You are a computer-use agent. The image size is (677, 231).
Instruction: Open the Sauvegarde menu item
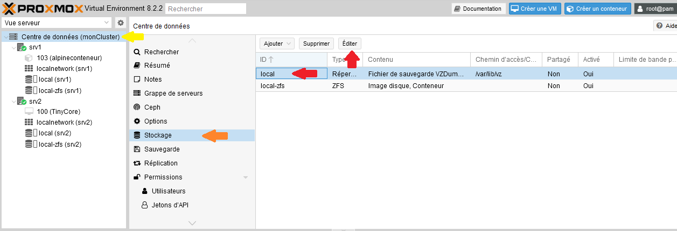point(162,149)
